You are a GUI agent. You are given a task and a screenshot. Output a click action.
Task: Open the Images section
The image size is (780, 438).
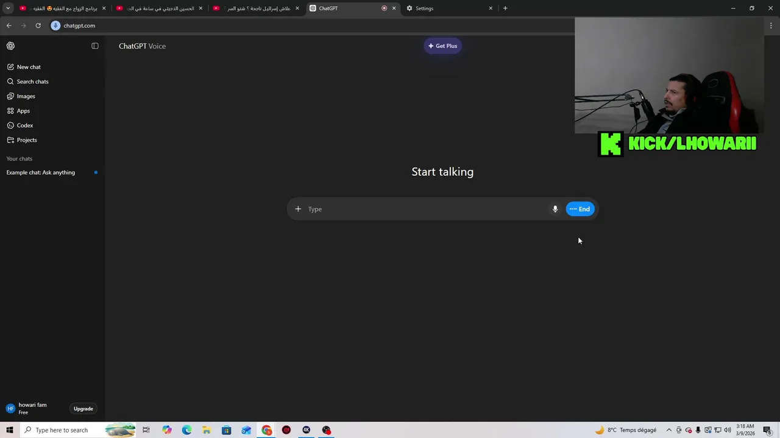[26, 96]
